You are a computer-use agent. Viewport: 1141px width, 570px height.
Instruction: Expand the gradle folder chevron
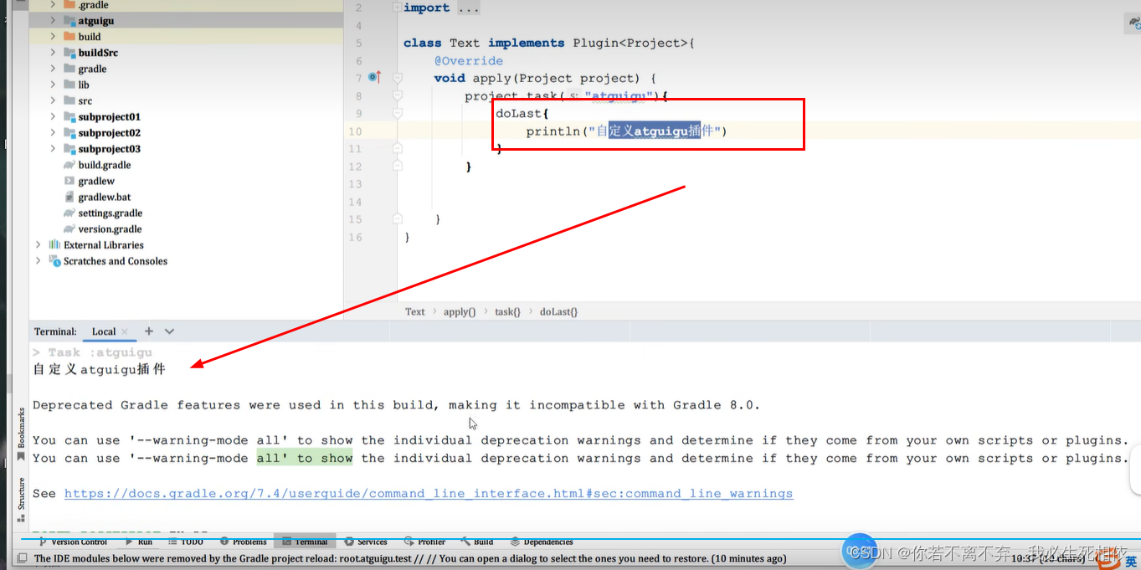click(x=53, y=69)
